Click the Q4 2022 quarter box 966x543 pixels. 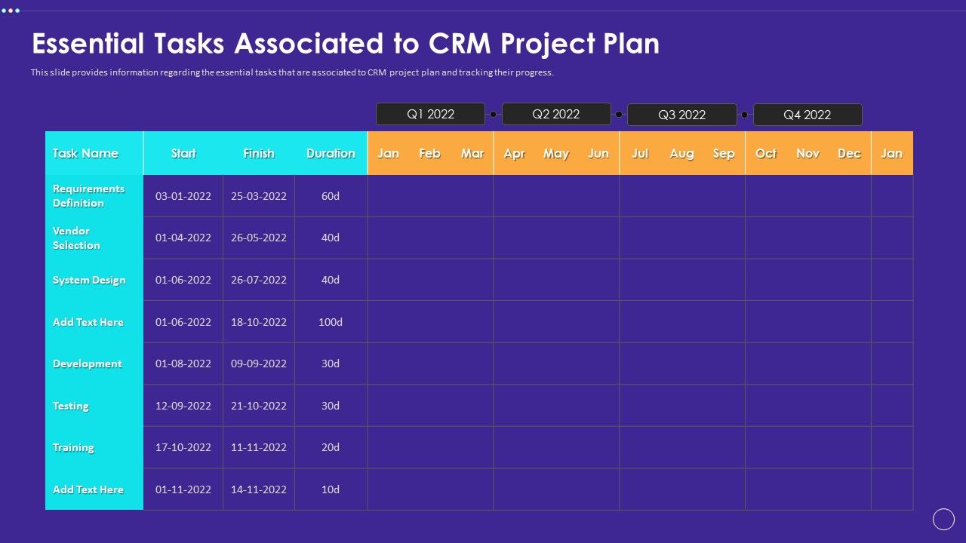pos(807,115)
